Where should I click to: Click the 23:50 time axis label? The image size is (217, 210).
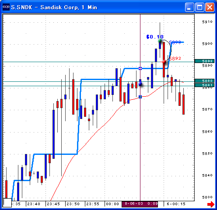pos(73,204)
